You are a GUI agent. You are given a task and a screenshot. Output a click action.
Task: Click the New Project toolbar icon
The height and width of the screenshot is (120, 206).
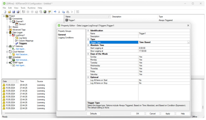pyautogui.click(x=5, y=12)
